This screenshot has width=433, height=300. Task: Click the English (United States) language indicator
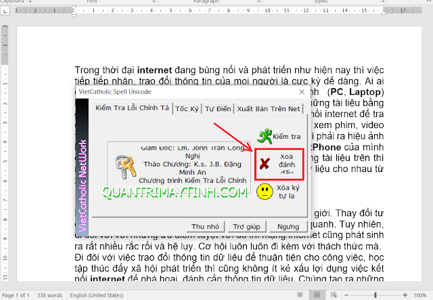pos(97,295)
